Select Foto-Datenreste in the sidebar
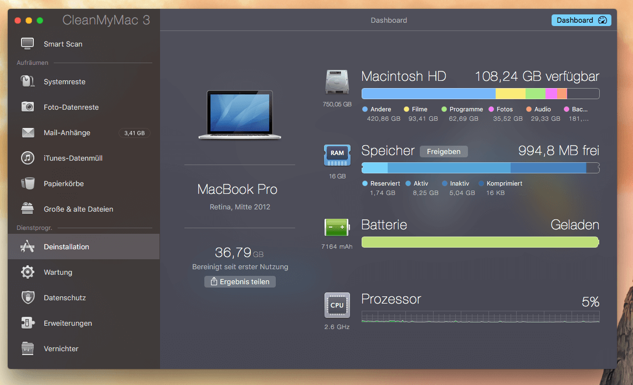Image resolution: width=633 pixels, height=385 pixels. 84,107
